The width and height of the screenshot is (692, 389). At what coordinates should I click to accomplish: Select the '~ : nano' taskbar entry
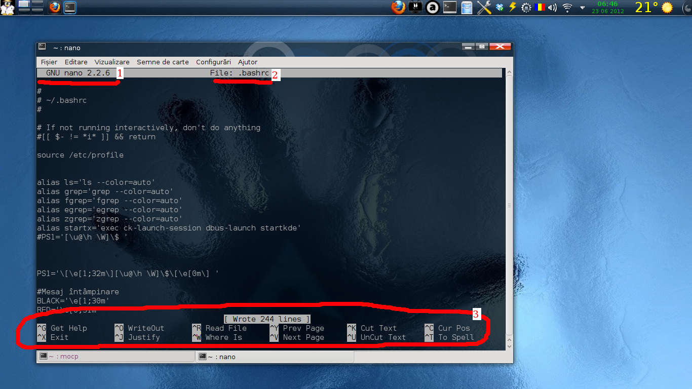pyautogui.click(x=274, y=356)
